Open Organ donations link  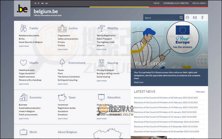27,73
